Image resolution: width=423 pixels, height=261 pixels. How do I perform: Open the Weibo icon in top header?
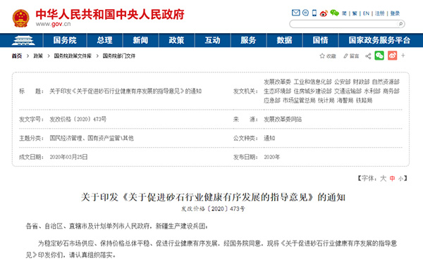(x=324, y=13)
